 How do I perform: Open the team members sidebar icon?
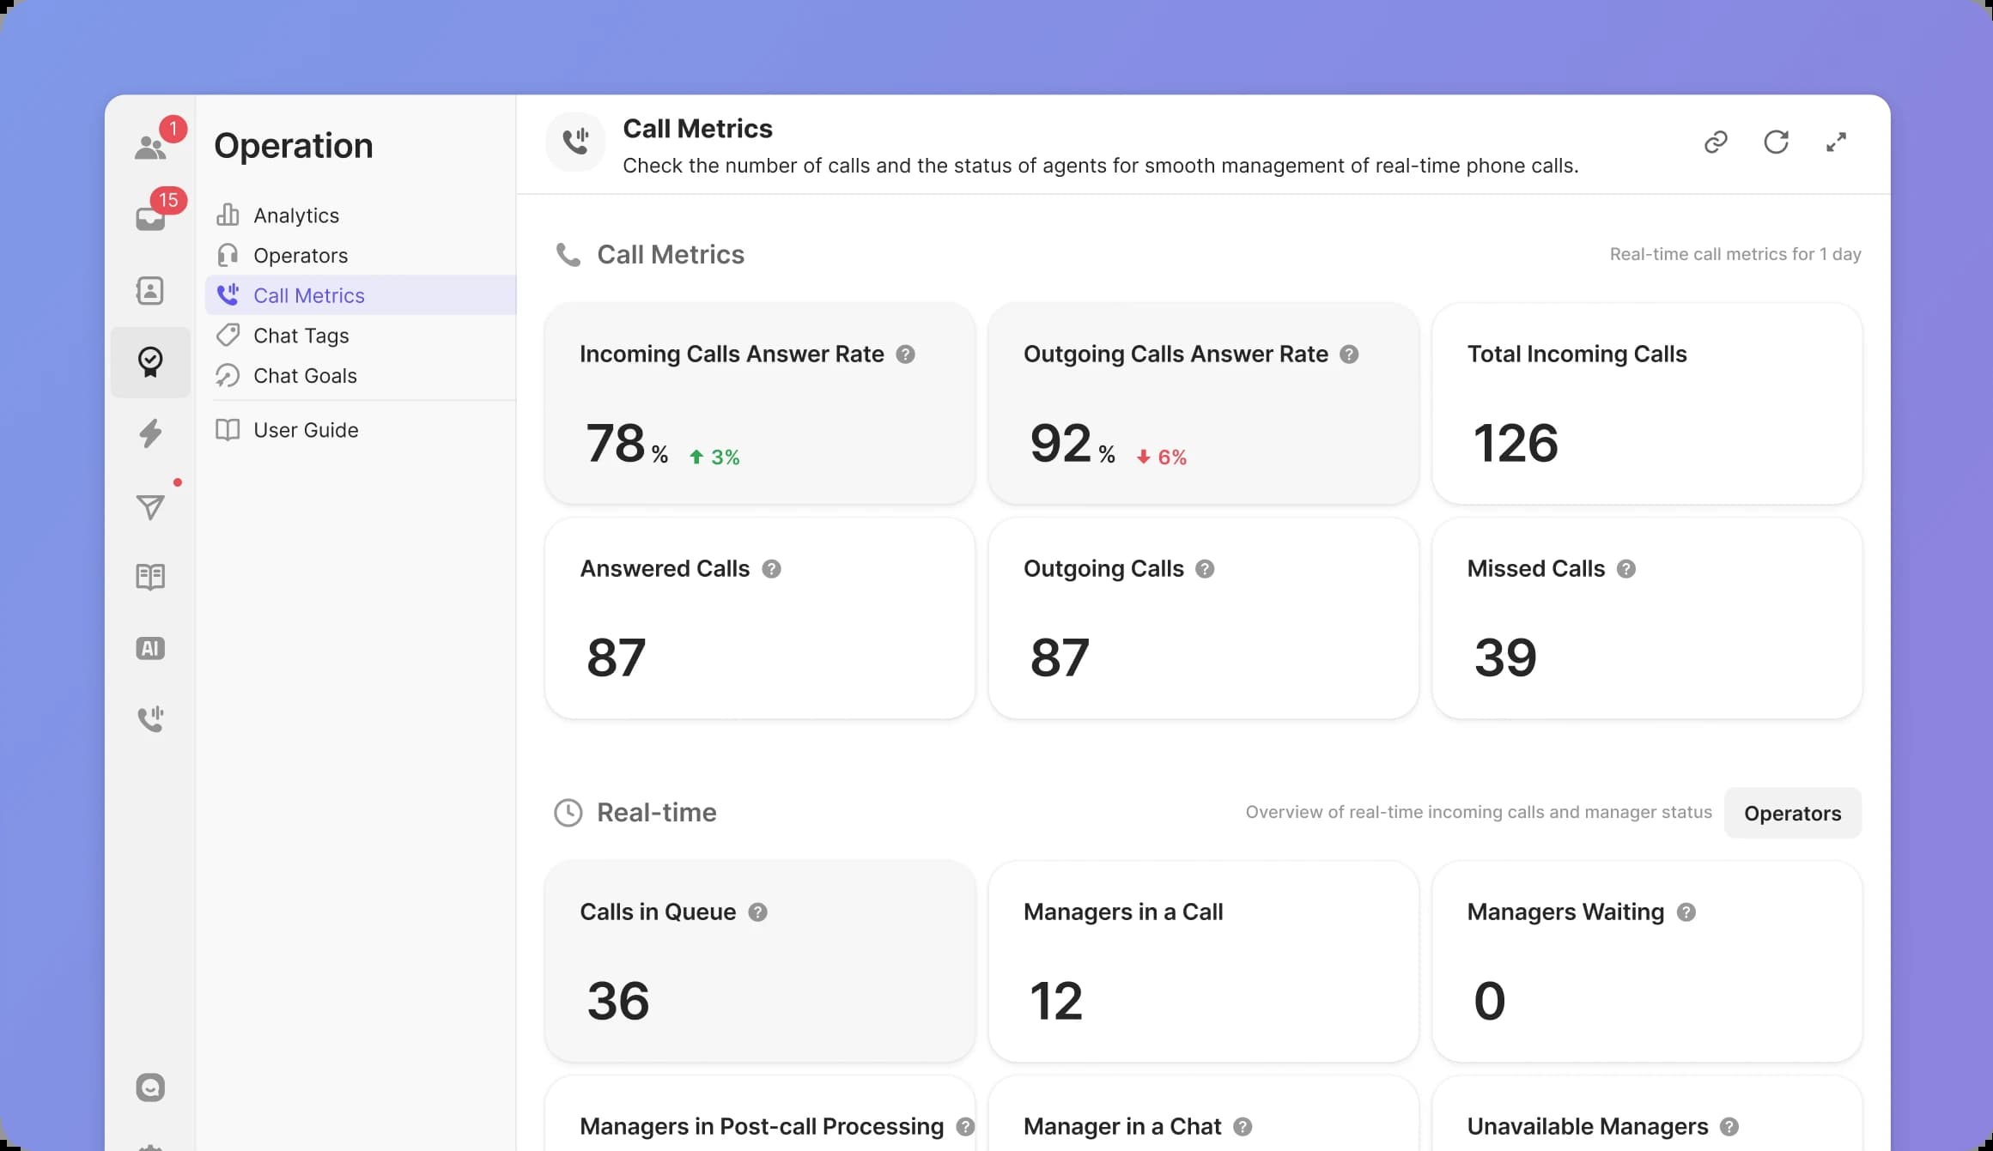[150, 148]
